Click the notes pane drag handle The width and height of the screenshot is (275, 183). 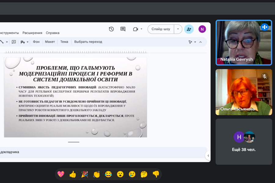pyautogui.click(x=74, y=142)
